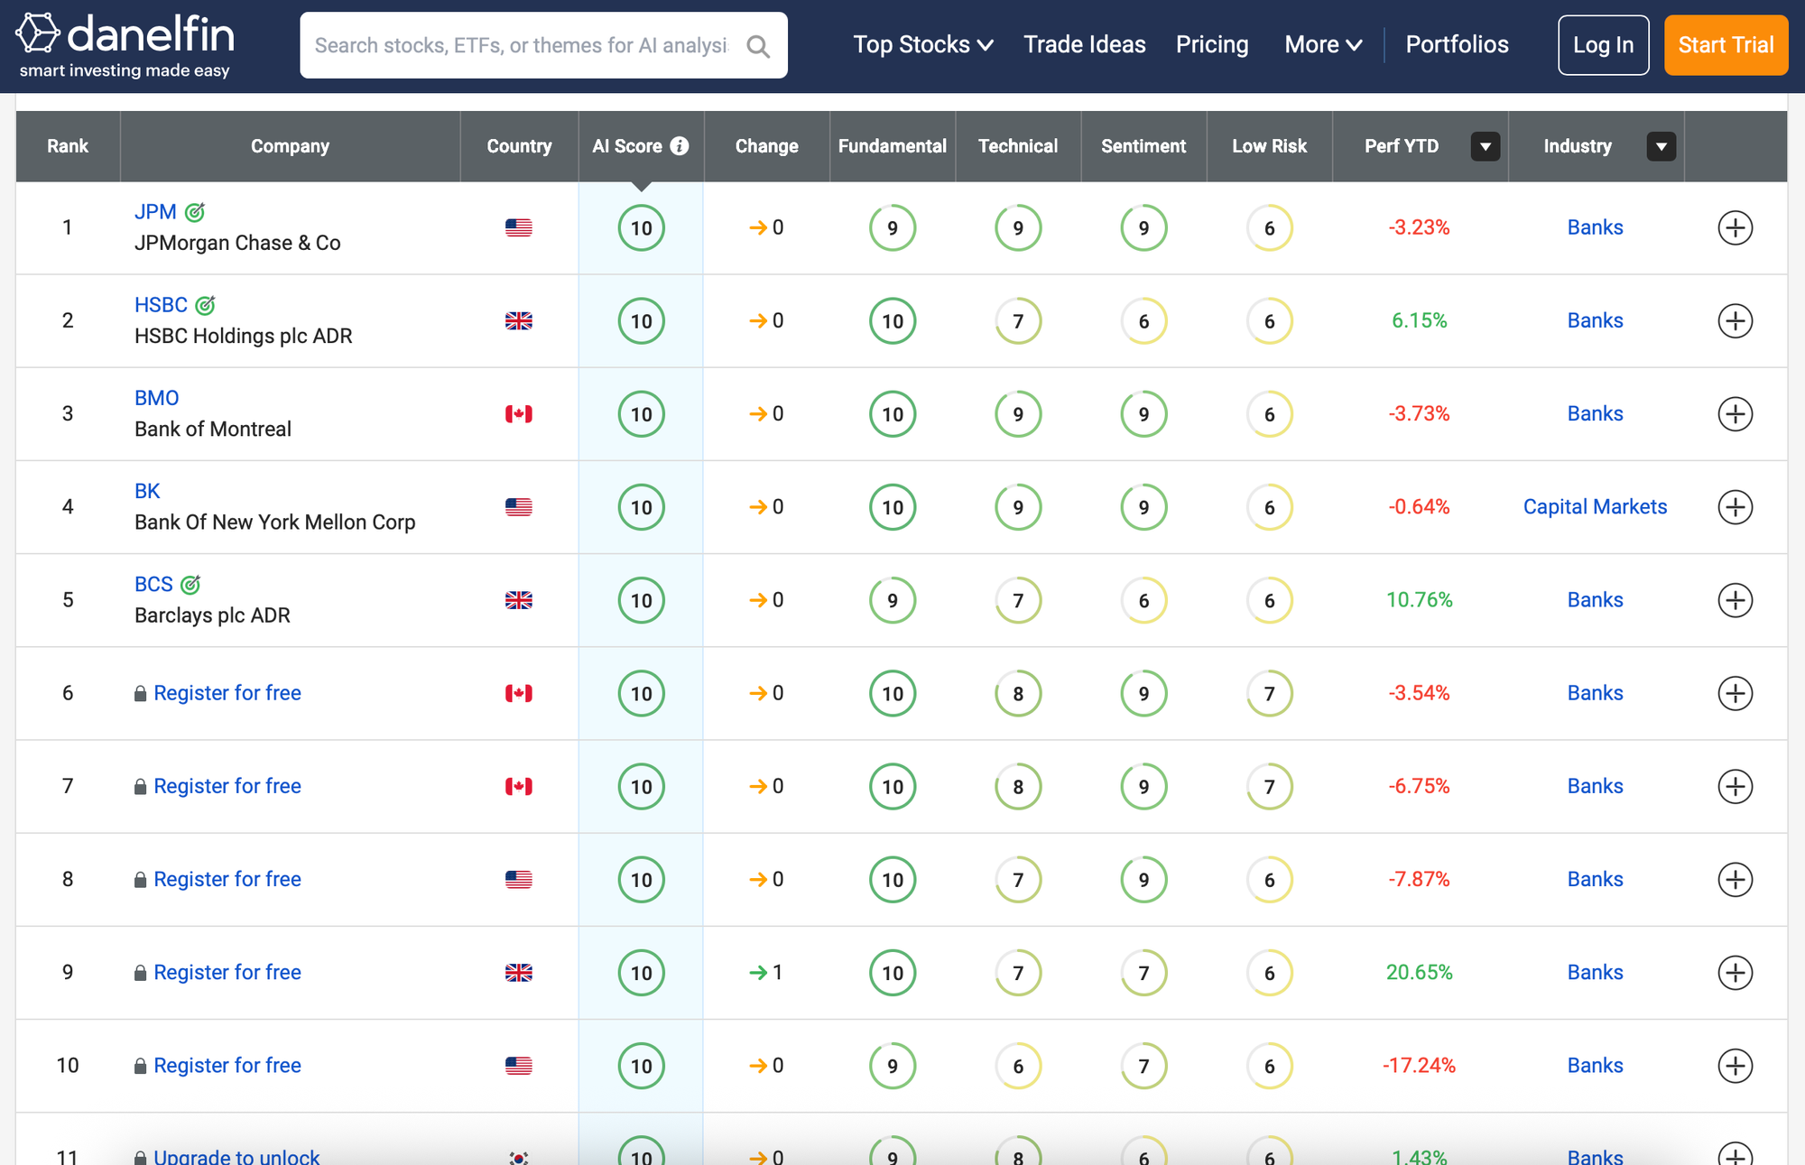Click the danelfin logo

click(x=125, y=44)
